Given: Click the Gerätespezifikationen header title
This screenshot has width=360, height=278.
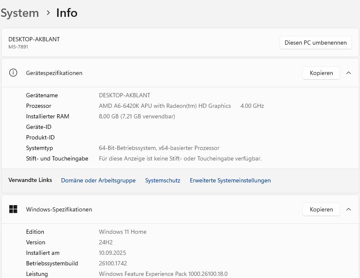Looking at the screenshot, I should pos(54,73).
